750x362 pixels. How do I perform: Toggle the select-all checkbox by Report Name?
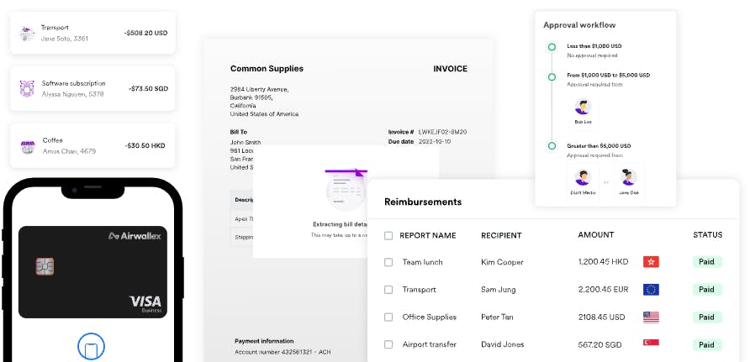[x=388, y=236]
